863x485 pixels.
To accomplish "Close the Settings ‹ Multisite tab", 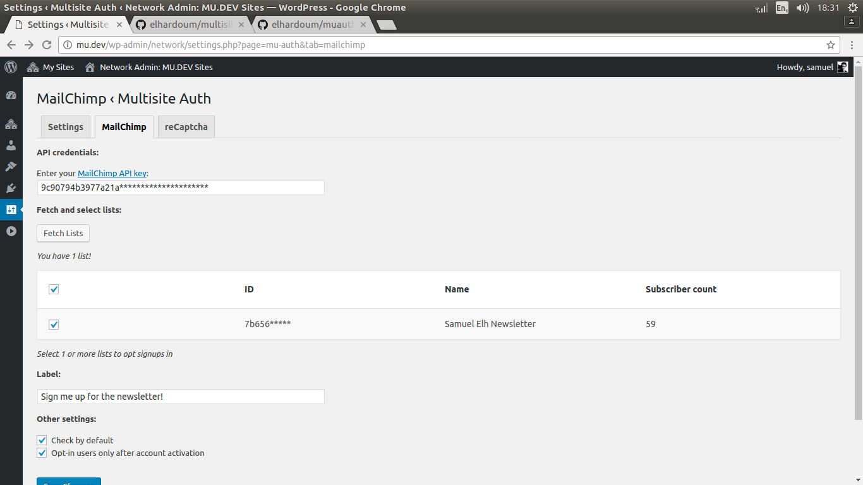I will (x=119, y=25).
